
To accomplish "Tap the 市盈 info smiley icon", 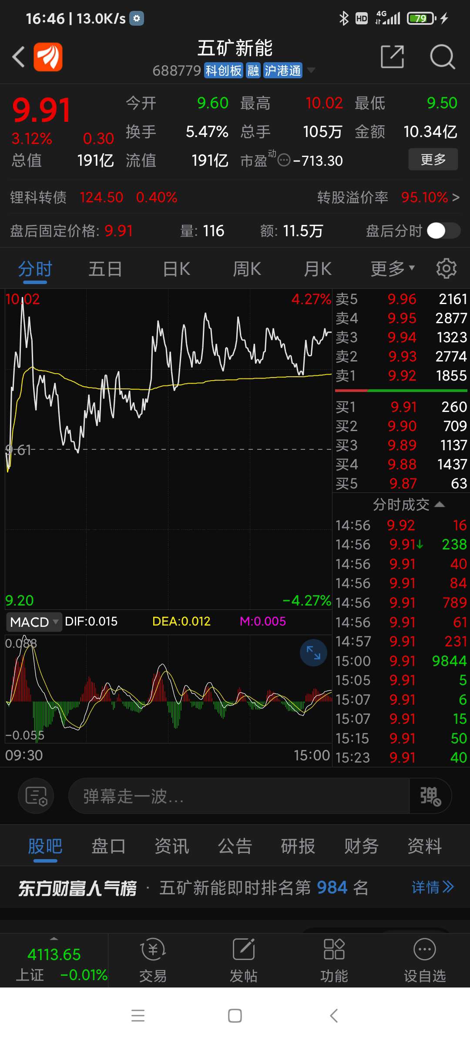I will click(284, 160).
